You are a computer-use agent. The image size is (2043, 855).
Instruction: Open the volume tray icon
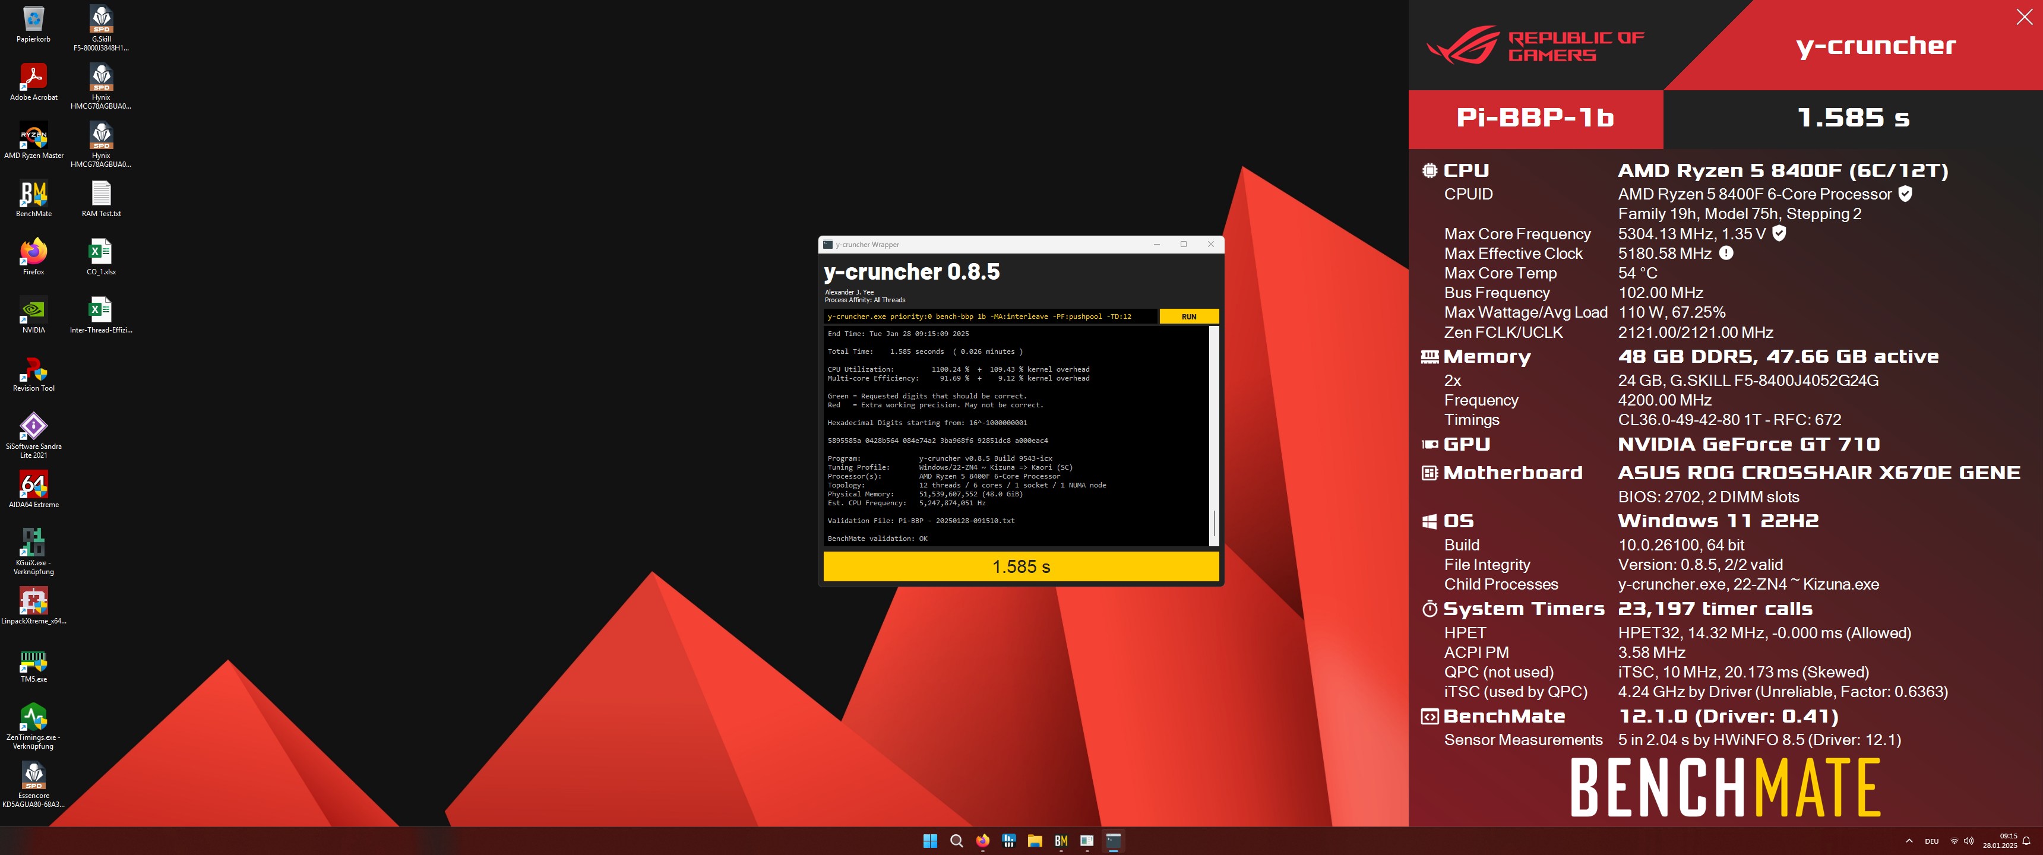click(1968, 841)
